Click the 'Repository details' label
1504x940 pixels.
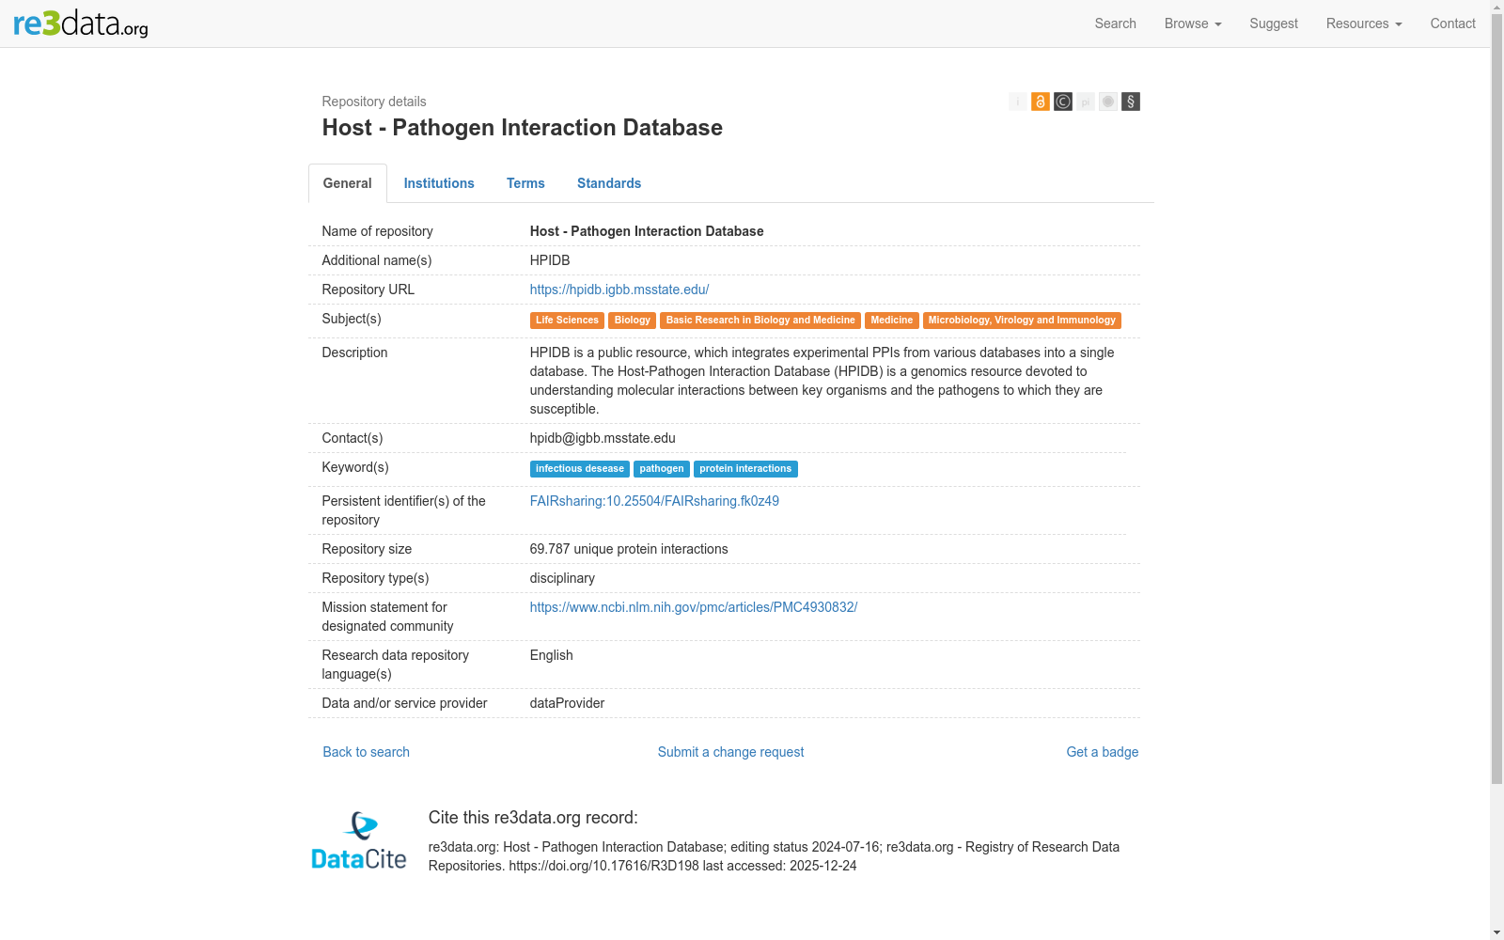coord(374,102)
